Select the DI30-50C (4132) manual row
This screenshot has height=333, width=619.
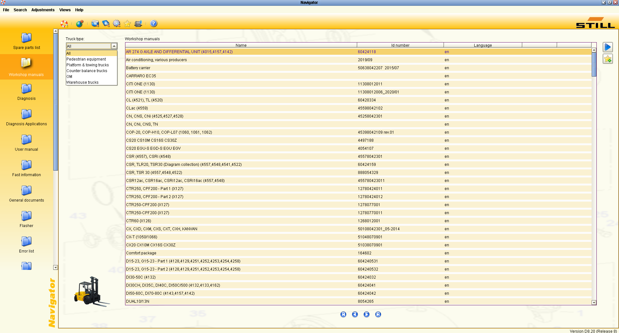[x=359, y=277]
